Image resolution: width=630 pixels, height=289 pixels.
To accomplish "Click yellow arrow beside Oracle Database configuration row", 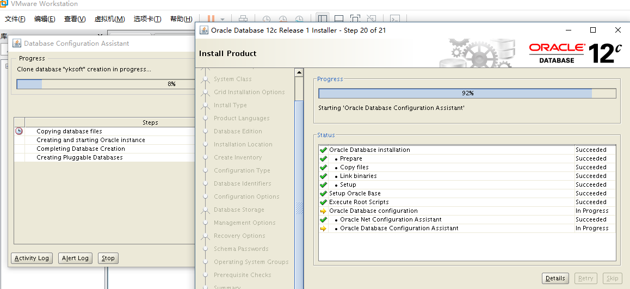I will 323,211.
